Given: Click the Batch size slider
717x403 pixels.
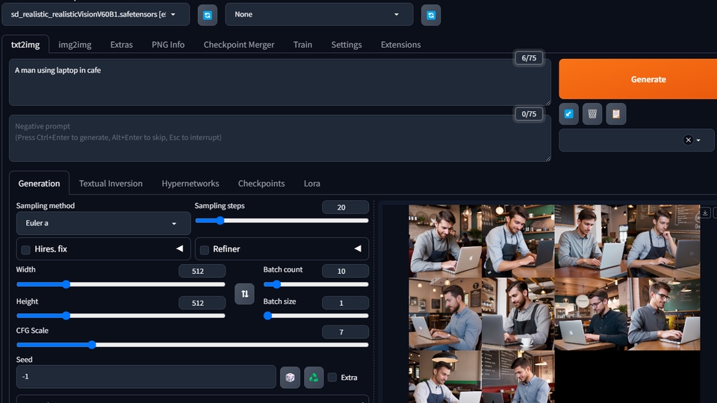Looking at the screenshot, I should [x=316, y=316].
